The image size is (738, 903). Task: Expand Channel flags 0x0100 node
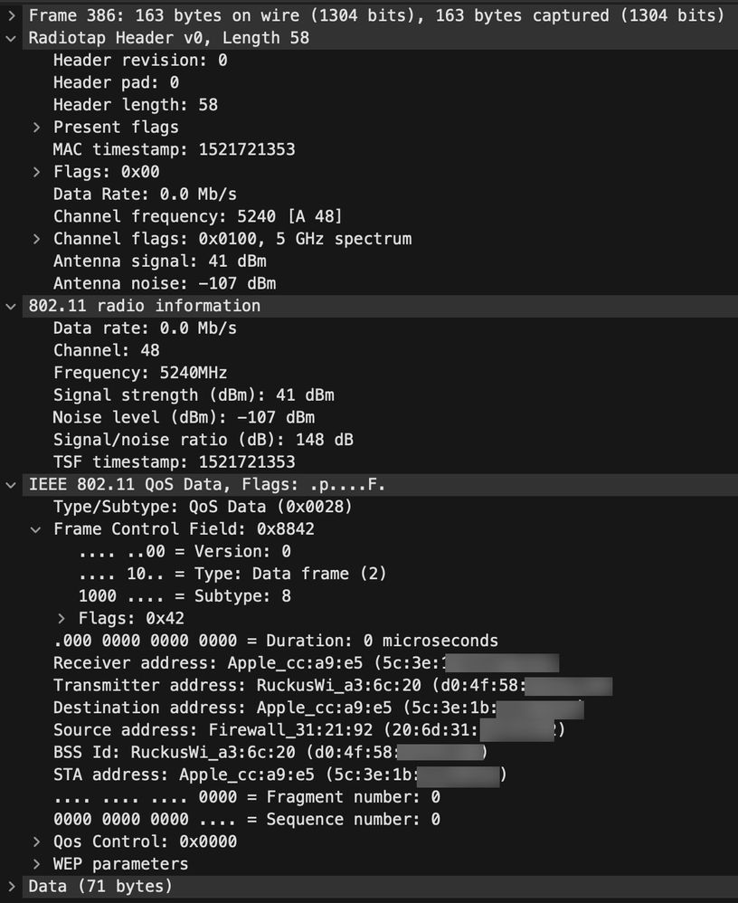pos(36,239)
